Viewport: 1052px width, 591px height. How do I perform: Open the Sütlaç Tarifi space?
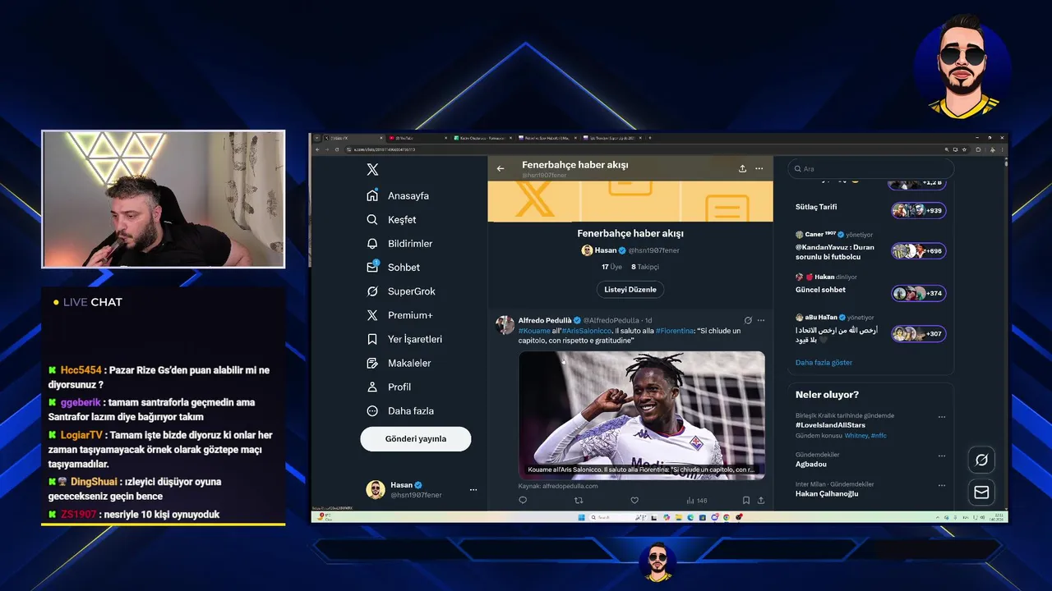coord(816,207)
